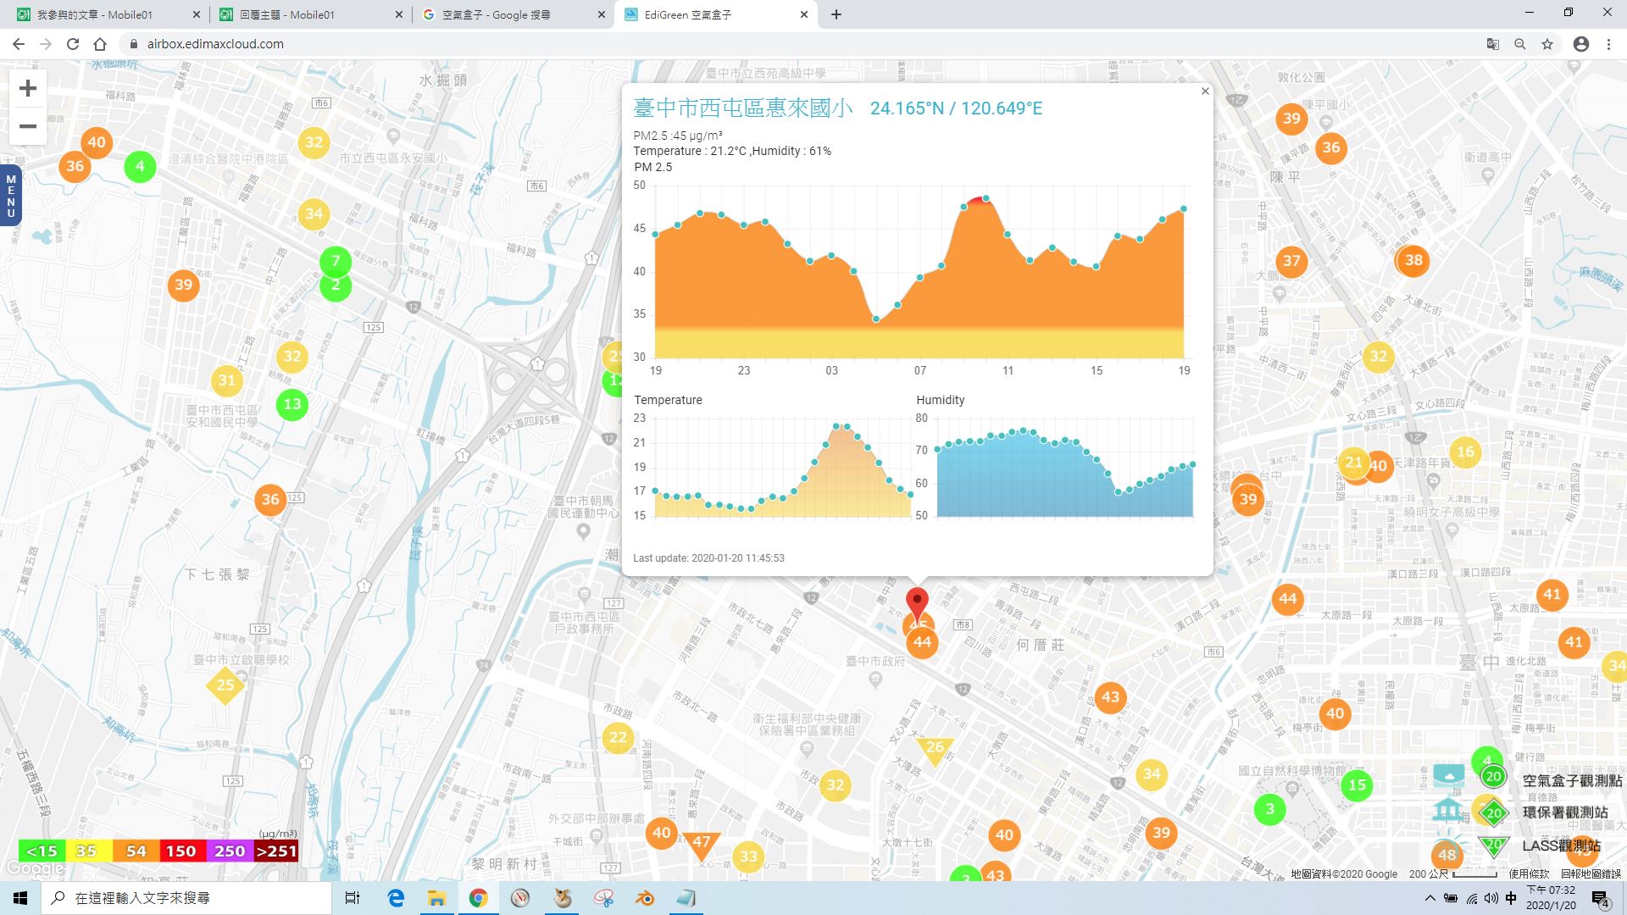Open 回報地圖錯誤 link
1627x915 pixels.
(x=1591, y=873)
